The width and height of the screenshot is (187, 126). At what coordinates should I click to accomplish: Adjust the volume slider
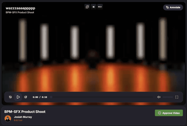pos(168,97)
